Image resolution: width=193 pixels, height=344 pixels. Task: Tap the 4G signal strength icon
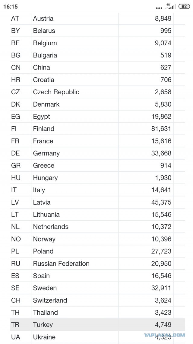170,6
